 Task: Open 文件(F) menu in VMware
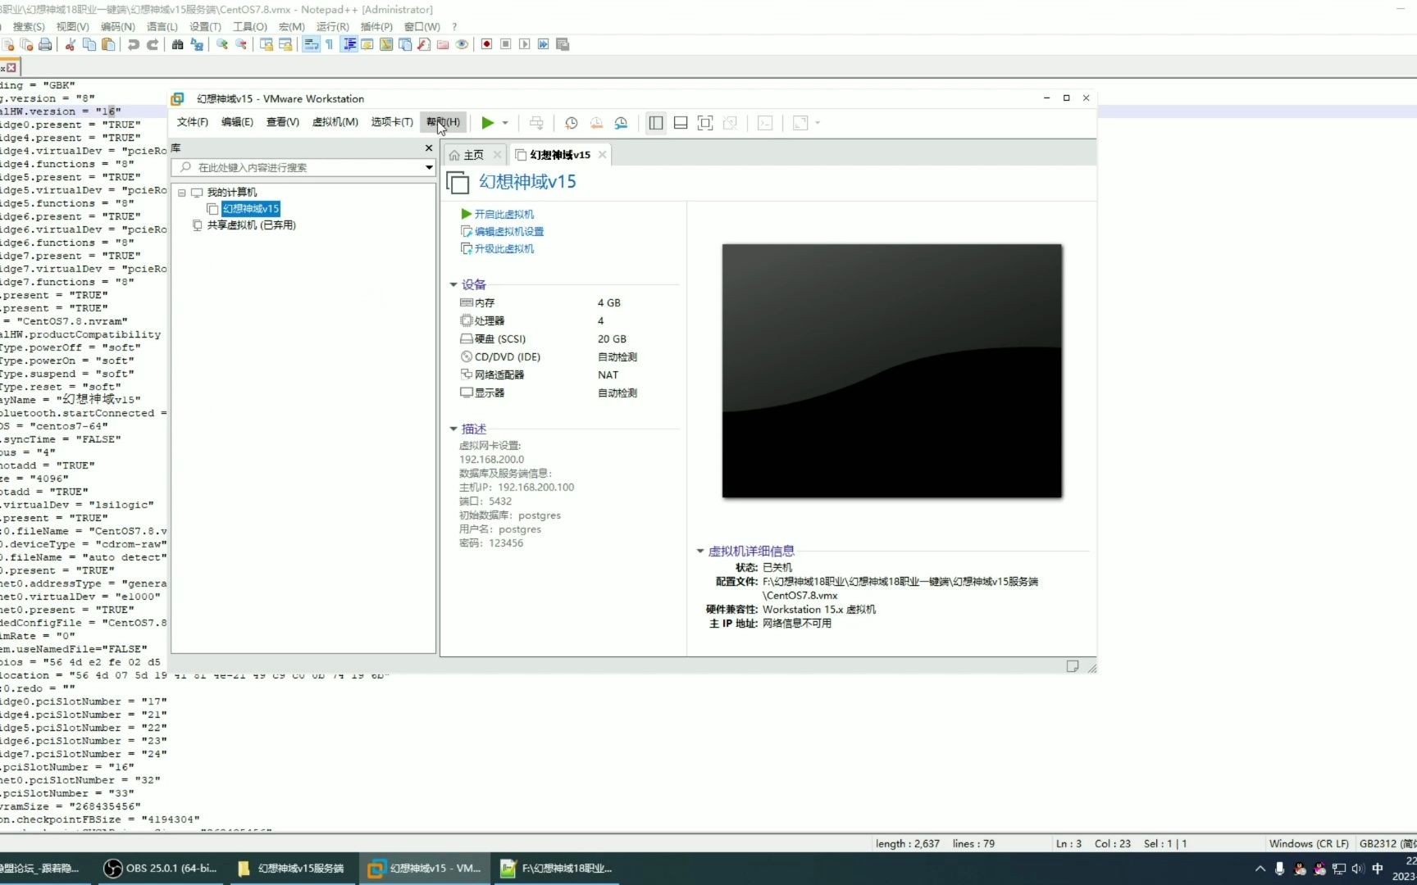tap(193, 122)
